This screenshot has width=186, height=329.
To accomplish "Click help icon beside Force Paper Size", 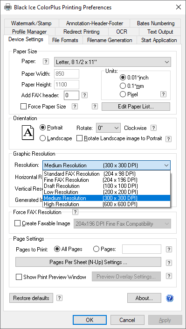I will [75, 107].
